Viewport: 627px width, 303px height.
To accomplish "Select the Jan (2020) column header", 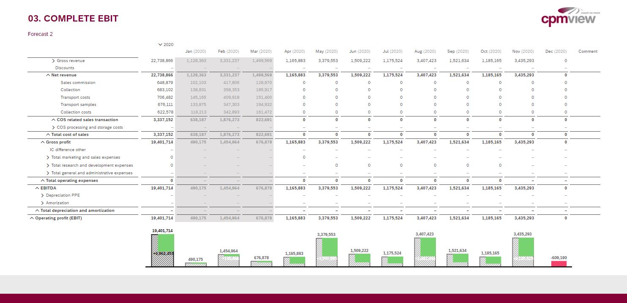I will [195, 51].
